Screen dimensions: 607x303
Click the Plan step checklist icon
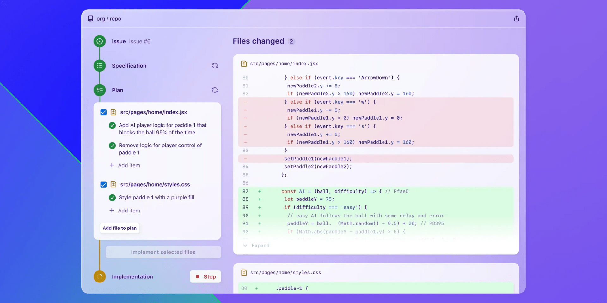(99, 90)
